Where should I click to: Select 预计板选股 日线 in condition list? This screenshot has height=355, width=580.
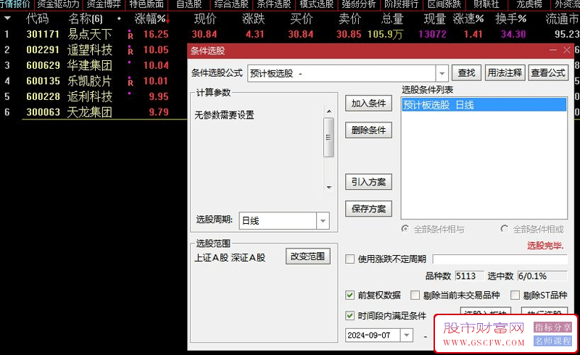click(x=484, y=105)
